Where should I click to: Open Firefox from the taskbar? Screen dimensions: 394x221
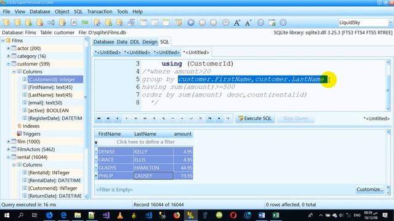[177, 215]
